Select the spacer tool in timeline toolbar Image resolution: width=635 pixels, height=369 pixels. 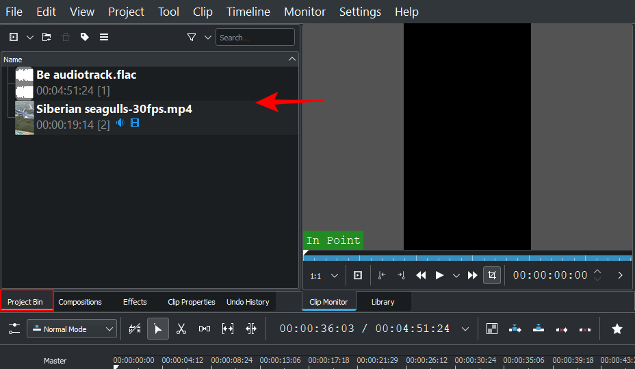(205, 329)
